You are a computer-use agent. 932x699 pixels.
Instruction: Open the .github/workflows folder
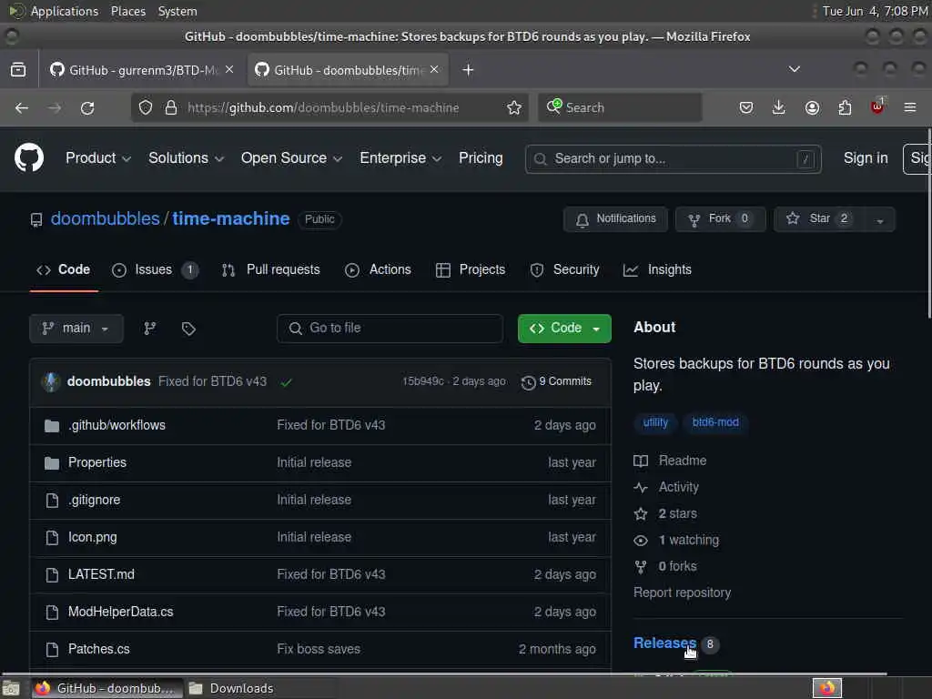pos(116,426)
